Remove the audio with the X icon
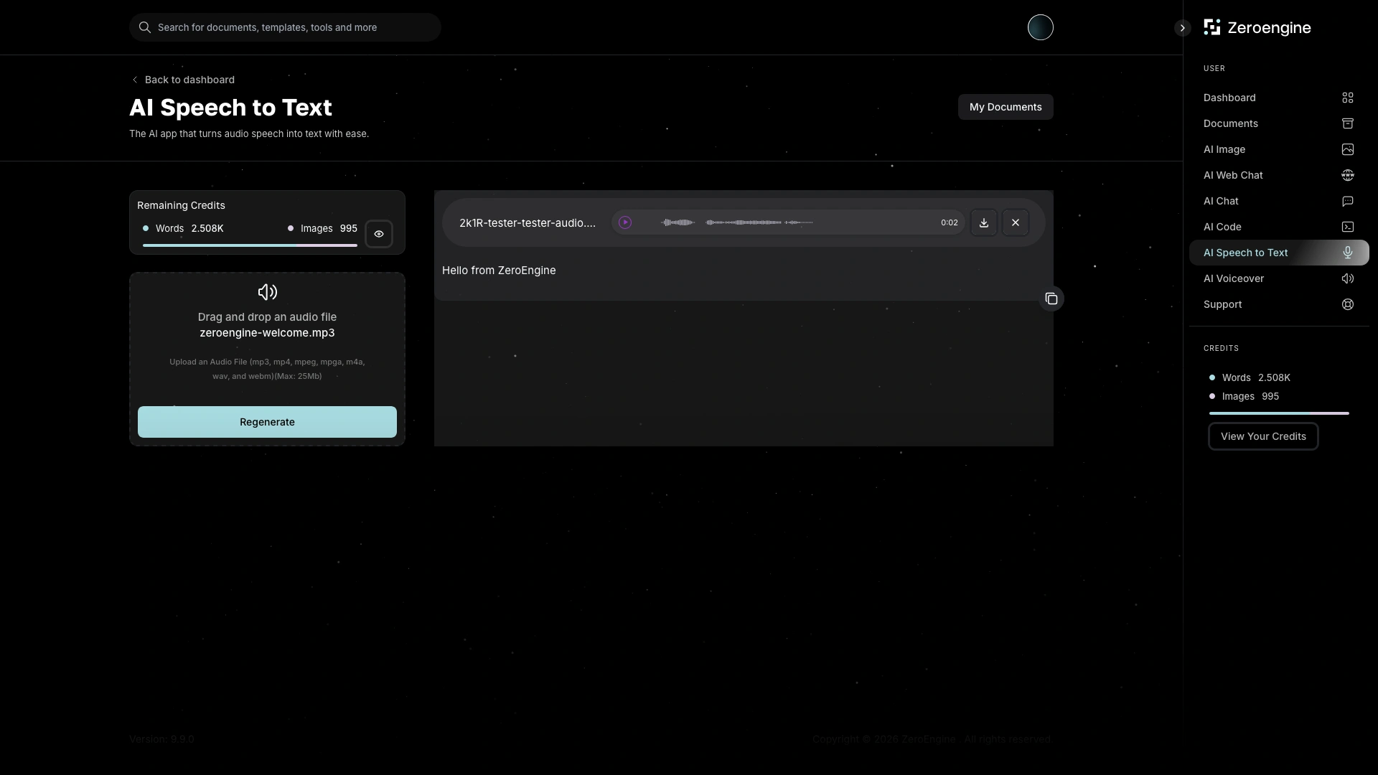 (x=1016, y=222)
